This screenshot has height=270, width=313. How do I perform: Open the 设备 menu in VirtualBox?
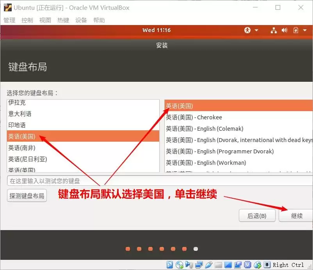click(81, 20)
